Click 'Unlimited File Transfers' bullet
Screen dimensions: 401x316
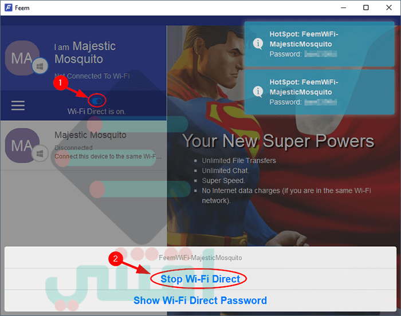click(x=239, y=160)
